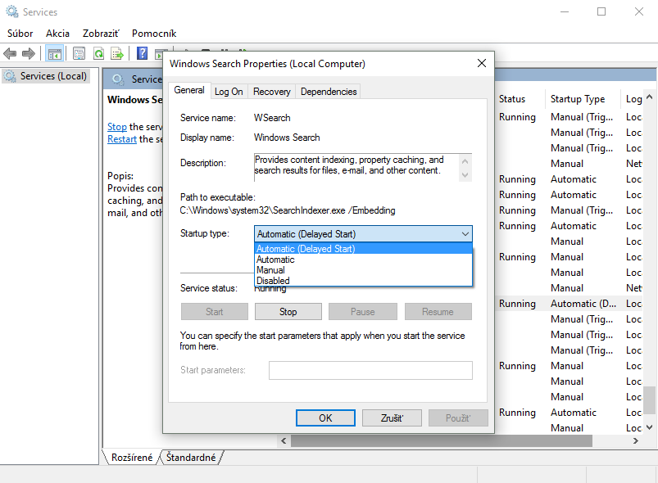Click horizontal scrollbar right arrow

[x=635, y=440]
